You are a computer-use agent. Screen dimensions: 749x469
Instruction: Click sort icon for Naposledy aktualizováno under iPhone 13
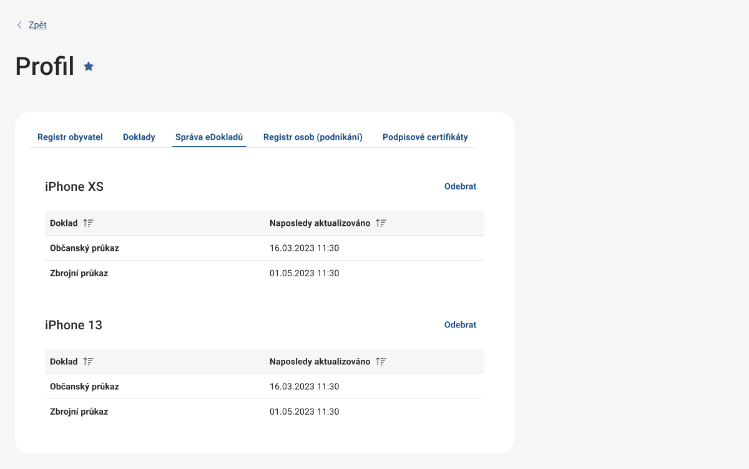381,362
